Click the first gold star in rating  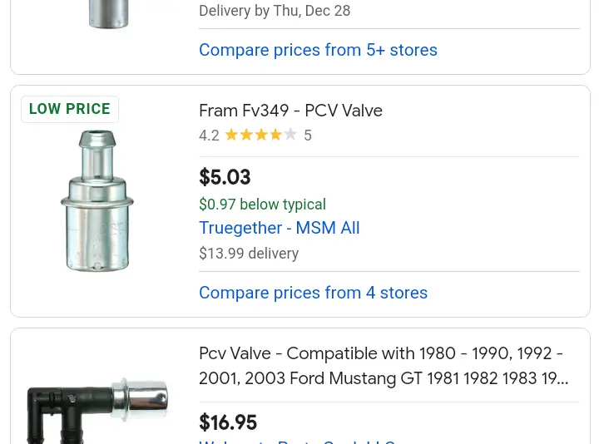[x=232, y=135]
